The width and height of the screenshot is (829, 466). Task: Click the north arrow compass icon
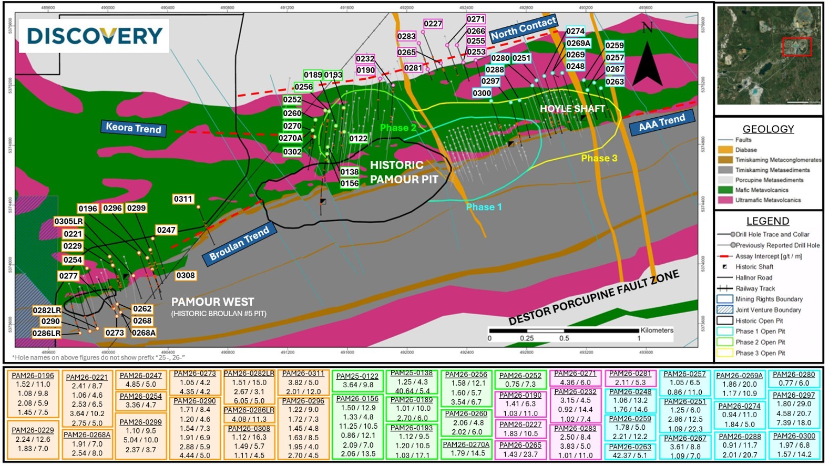(647, 53)
